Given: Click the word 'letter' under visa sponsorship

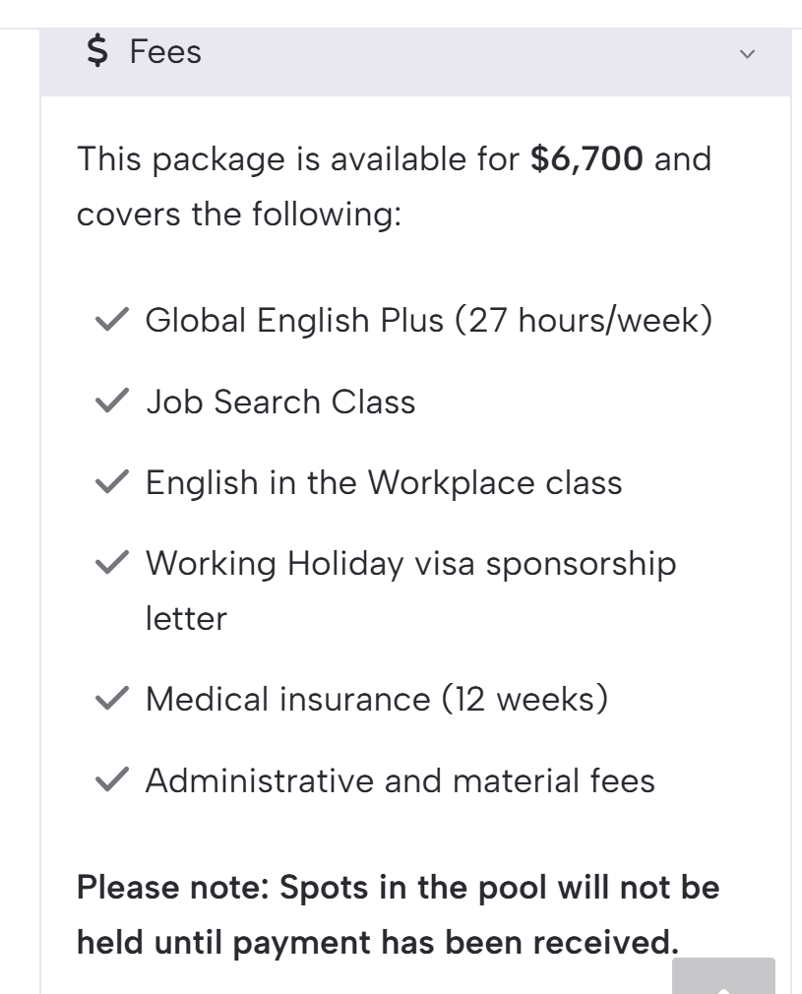Looking at the screenshot, I should [x=186, y=619].
